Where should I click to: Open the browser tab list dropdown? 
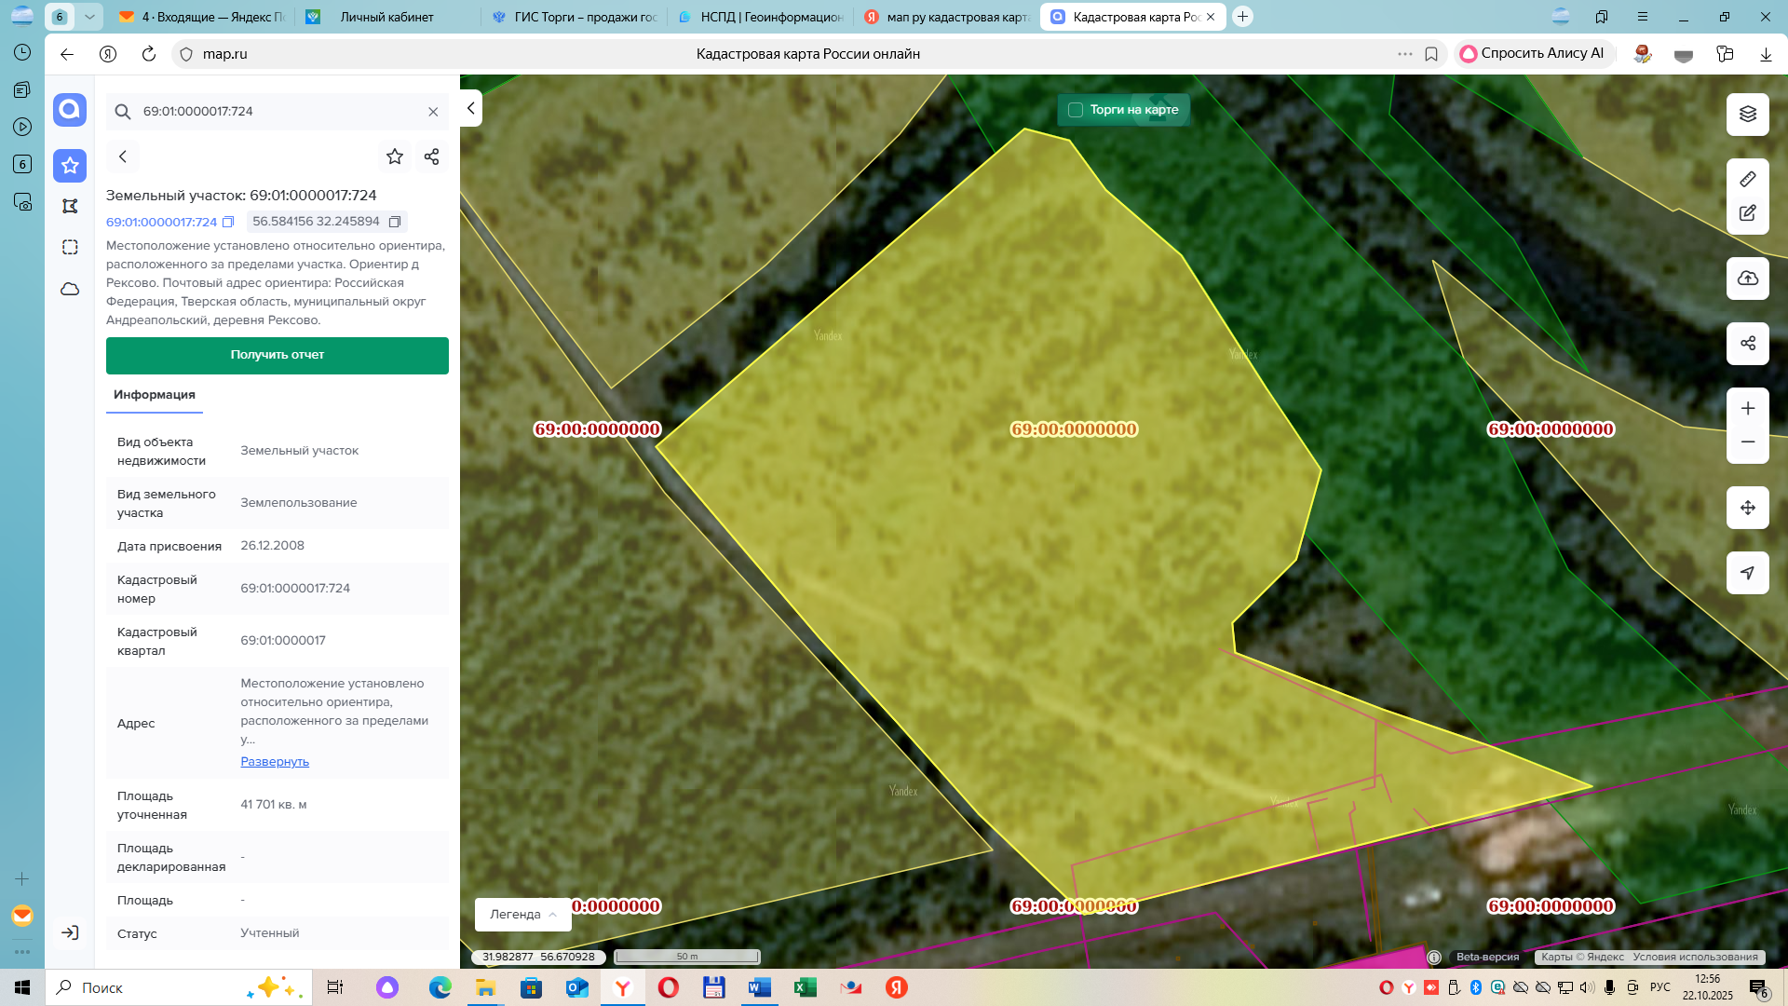[89, 17]
